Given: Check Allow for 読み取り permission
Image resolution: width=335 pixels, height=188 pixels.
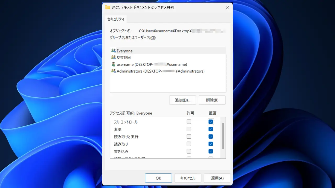Looking at the screenshot, I should pos(189,144).
